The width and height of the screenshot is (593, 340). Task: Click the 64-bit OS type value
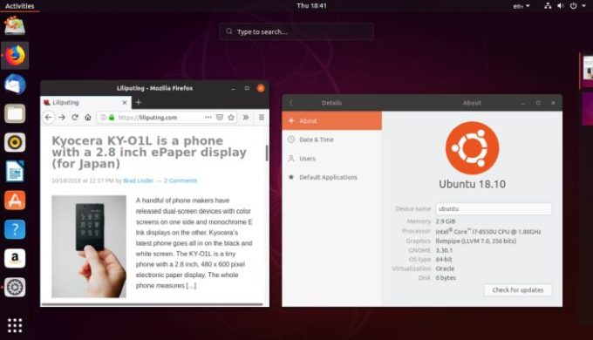[444, 260]
